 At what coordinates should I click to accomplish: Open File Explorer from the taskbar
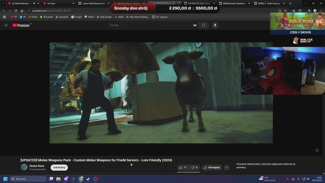pos(58,179)
